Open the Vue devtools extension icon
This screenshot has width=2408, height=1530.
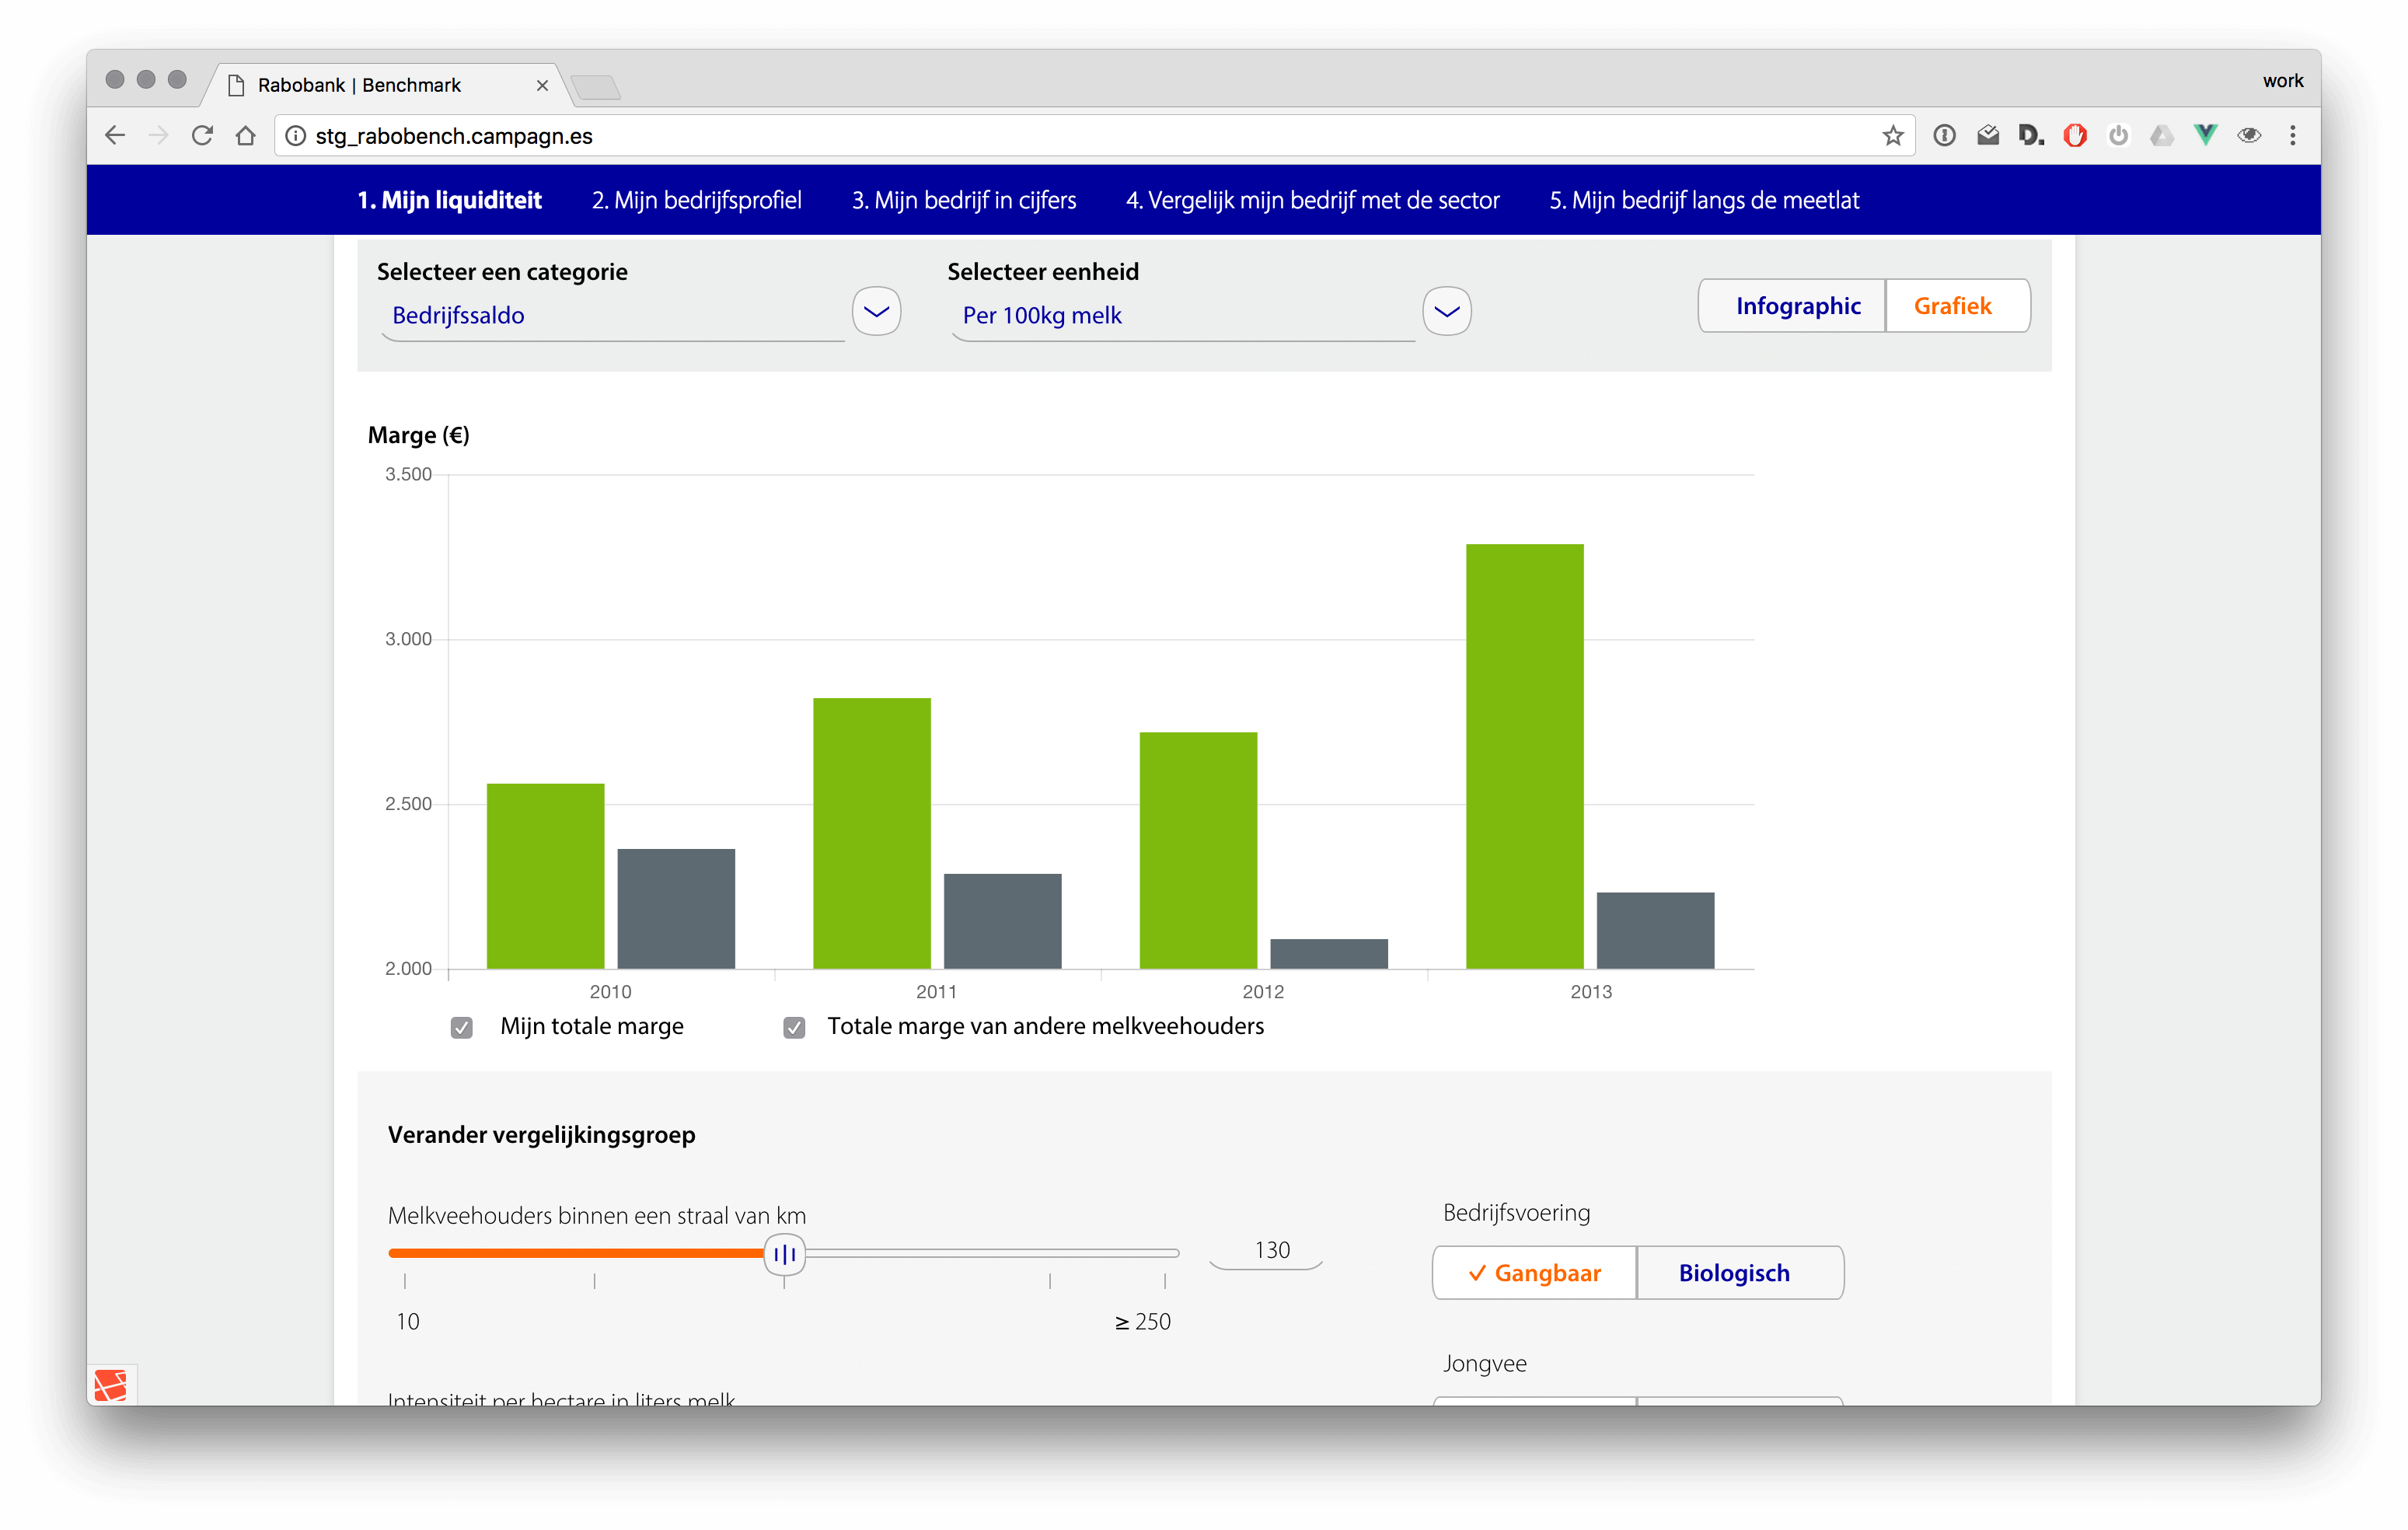2204,135
